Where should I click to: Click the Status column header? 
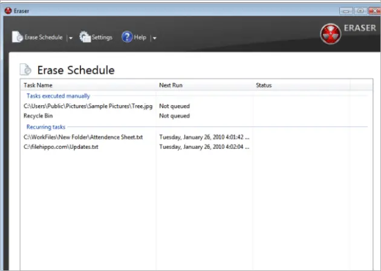(x=264, y=85)
